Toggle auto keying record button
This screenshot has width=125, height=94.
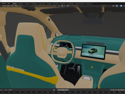pos(54,90)
